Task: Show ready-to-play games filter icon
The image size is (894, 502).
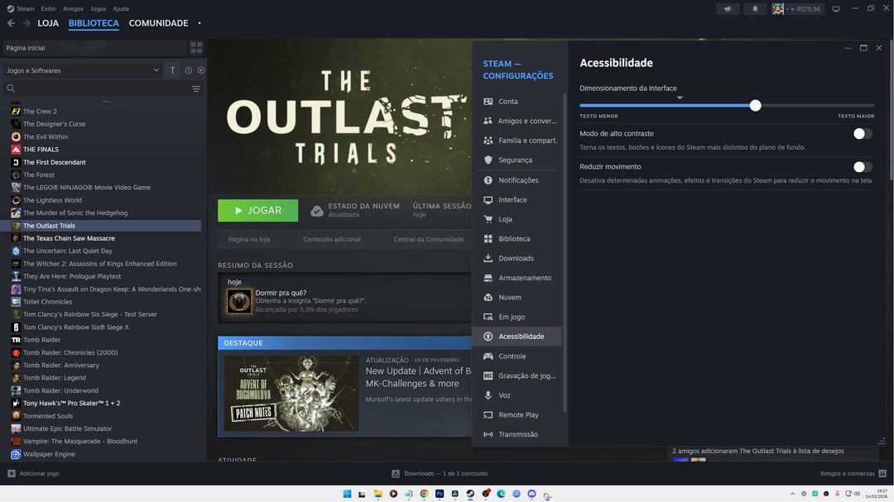Action: [x=200, y=70]
